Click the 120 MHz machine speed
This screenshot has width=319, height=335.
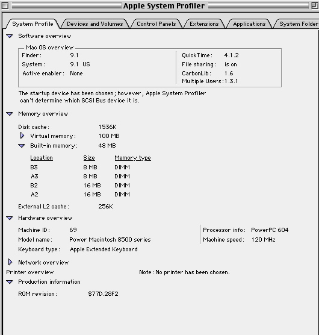coord(263,240)
